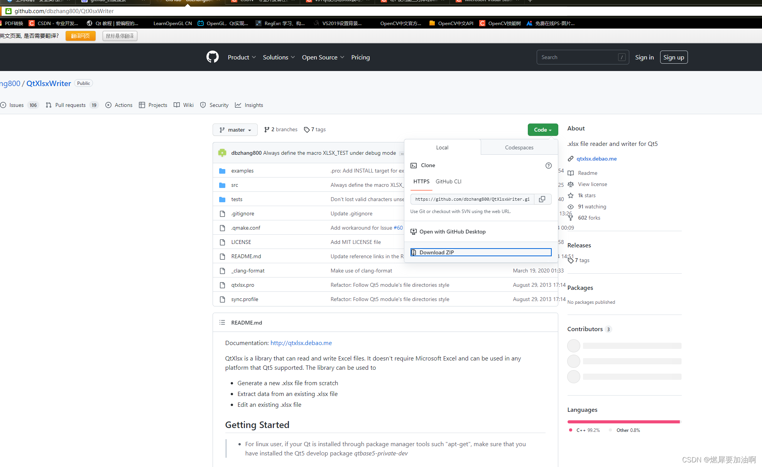Click the book icon beside Readme
The height and width of the screenshot is (467, 762).
tap(571, 173)
